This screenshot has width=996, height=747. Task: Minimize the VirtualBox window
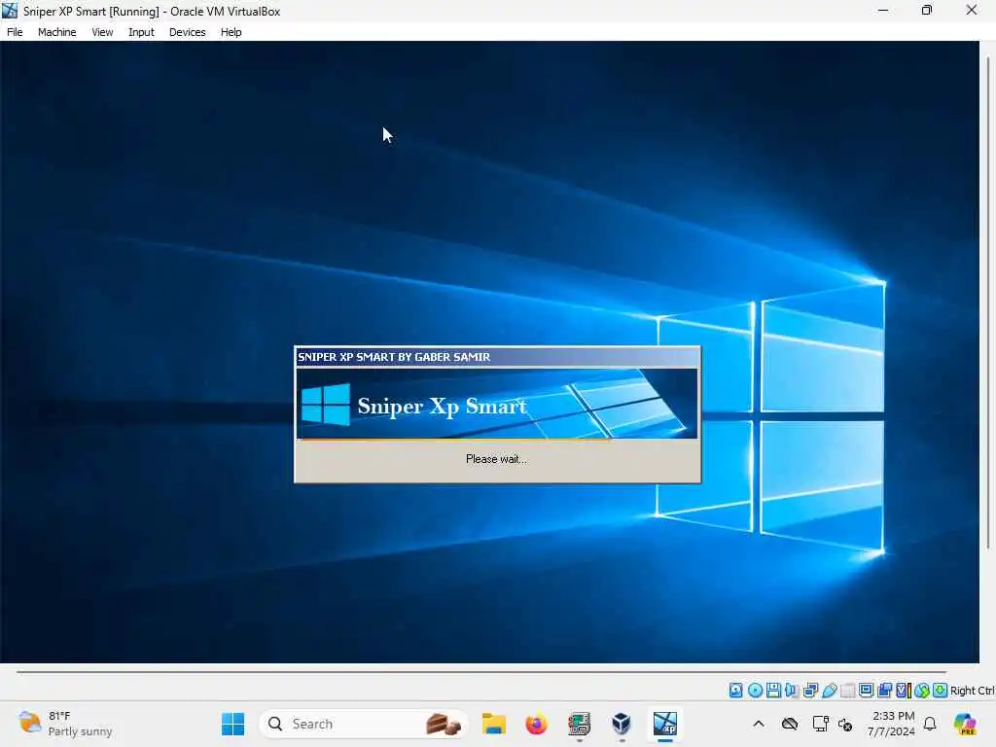(883, 10)
